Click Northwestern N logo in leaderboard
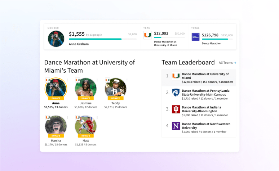This screenshot has width=279, height=171. pos(176,126)
